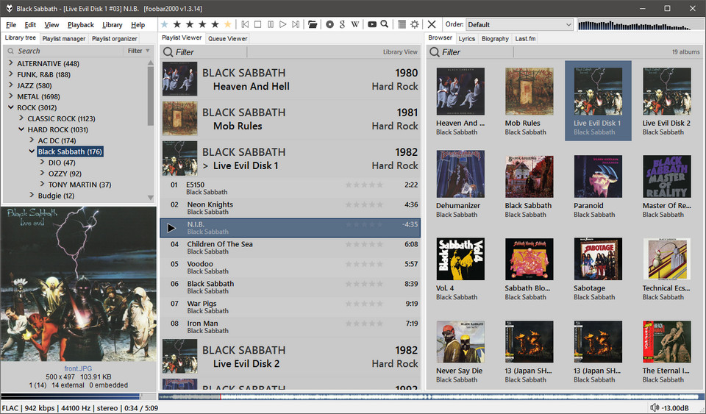The image size is (706, 414).
Task: Open the Playback menu
Action: click(x=81, y=25)
